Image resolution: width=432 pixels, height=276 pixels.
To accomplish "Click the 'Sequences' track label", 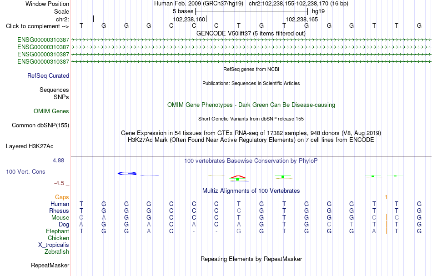I will (54, 90).
